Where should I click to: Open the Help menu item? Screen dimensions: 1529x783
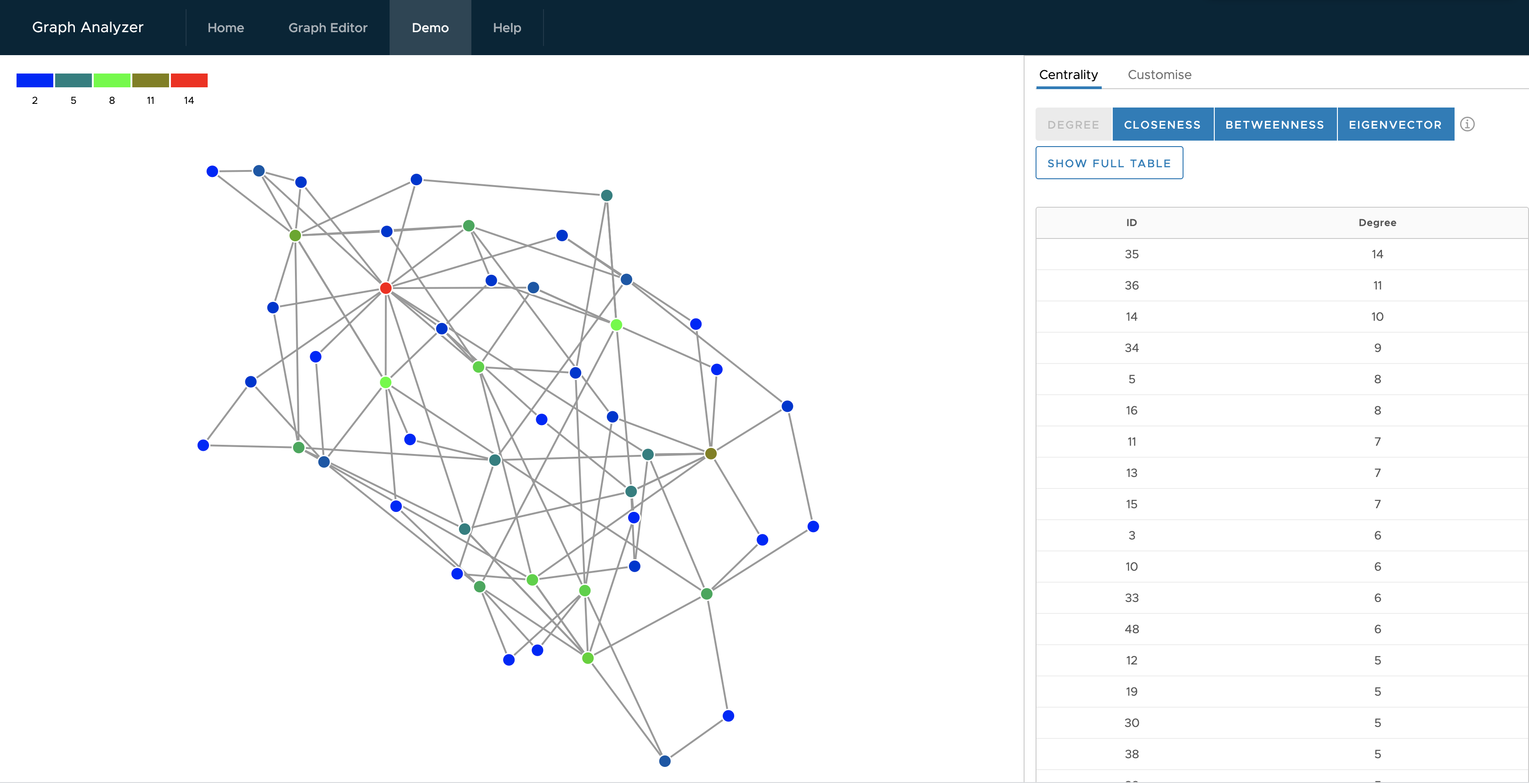[x=506, y=28]
